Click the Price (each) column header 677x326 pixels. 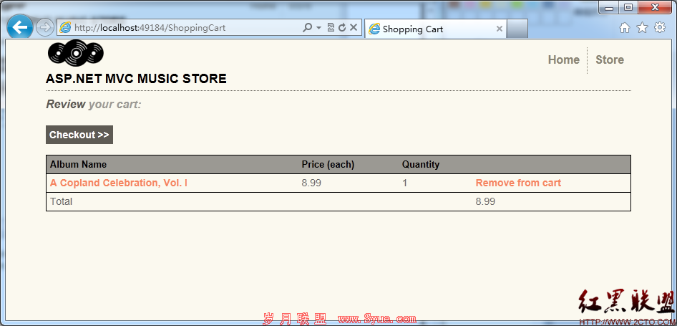[328, 164]
